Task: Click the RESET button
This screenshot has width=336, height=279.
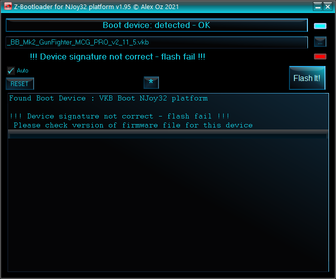Action: (20, 83)
